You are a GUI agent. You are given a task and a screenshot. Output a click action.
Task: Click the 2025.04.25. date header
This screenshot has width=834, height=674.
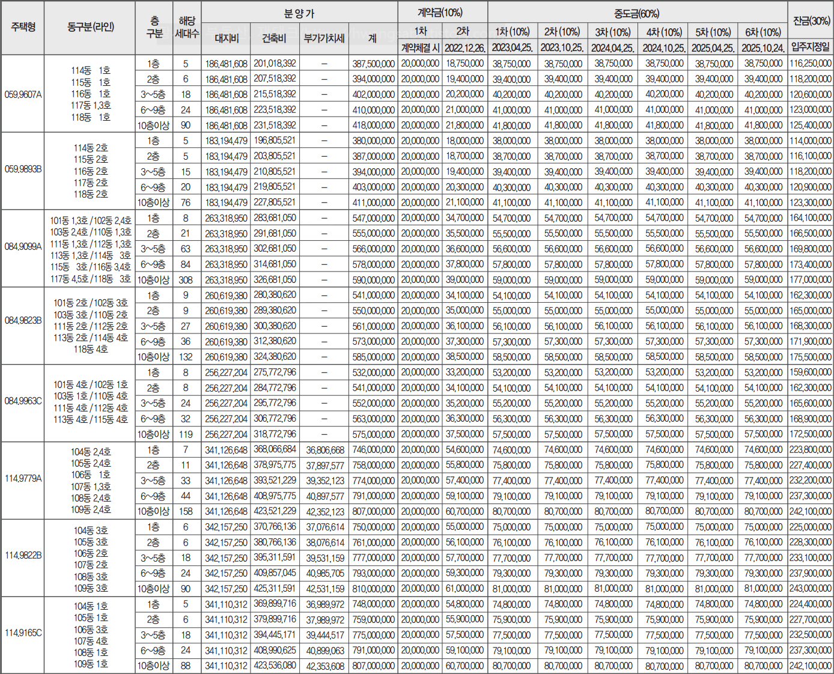pyautogui.click(x=713, y=47)
